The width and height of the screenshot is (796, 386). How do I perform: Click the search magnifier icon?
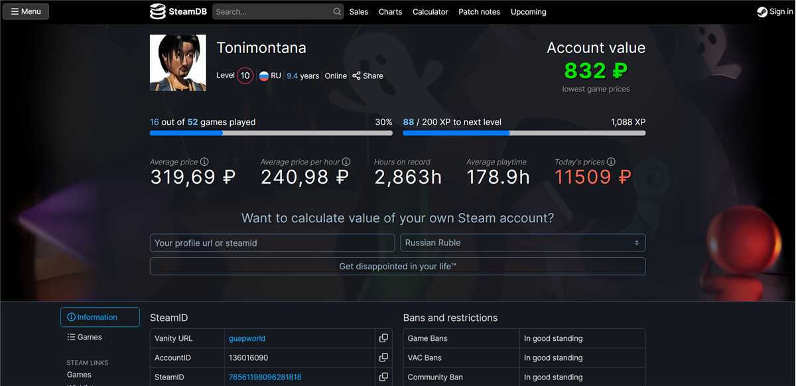tap(337, 12)
